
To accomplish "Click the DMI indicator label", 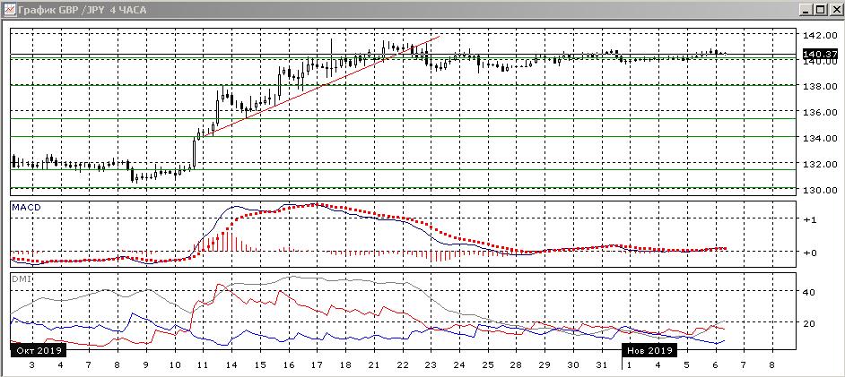I will pyautogui.click(x=21, y=278).
